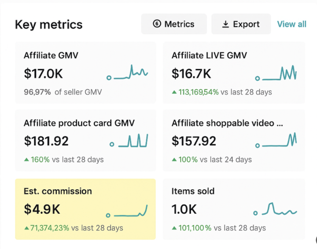Click the circled number 6 icon on Metrics

tap(157, 24)
